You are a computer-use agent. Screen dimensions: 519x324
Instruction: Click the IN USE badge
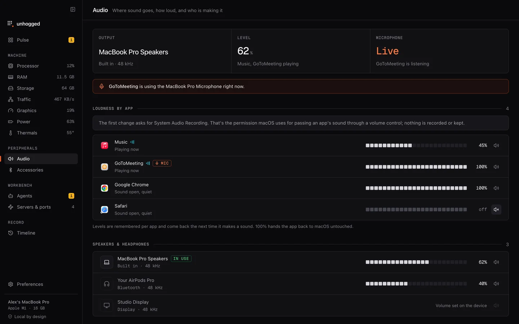pos(181,258)
